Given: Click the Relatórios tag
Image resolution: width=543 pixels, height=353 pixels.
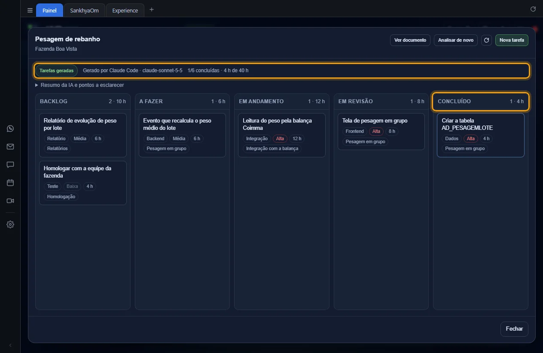Looking at the screenshot, I should click(58, 149).
